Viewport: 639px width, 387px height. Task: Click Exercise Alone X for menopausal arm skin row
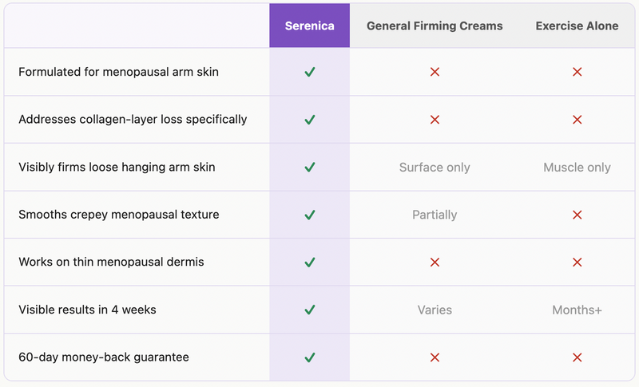[x=577, y=72]
